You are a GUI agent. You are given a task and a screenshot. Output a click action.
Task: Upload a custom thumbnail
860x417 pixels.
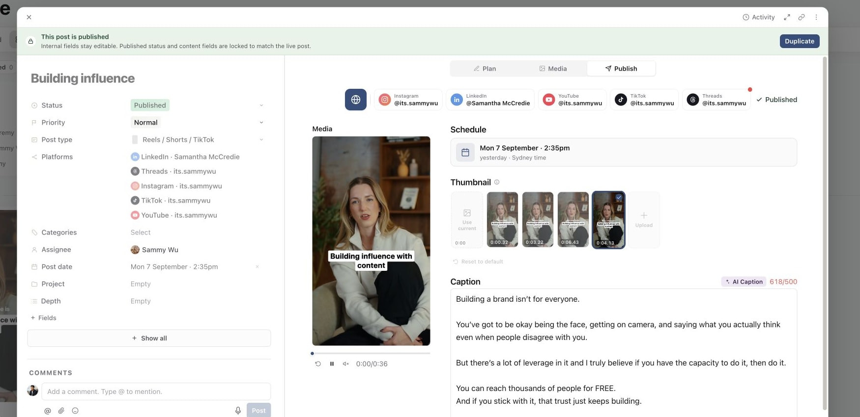pyautogui.click(x=644, y=220)
